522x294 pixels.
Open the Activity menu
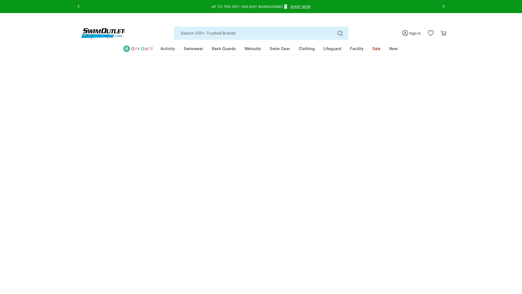click(167, 49)
